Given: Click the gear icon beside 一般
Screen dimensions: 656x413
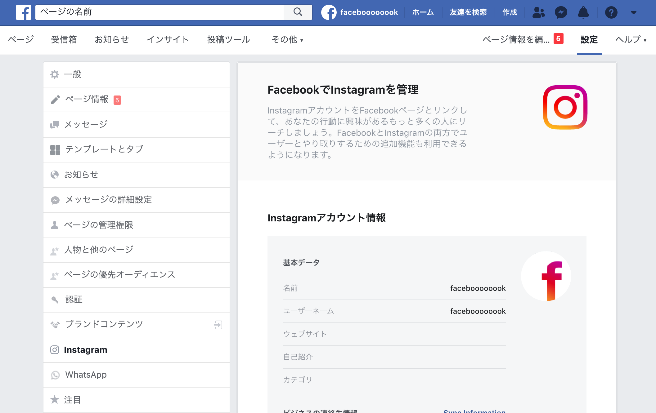Looking at the screenshot, I should tap(55, 74).
